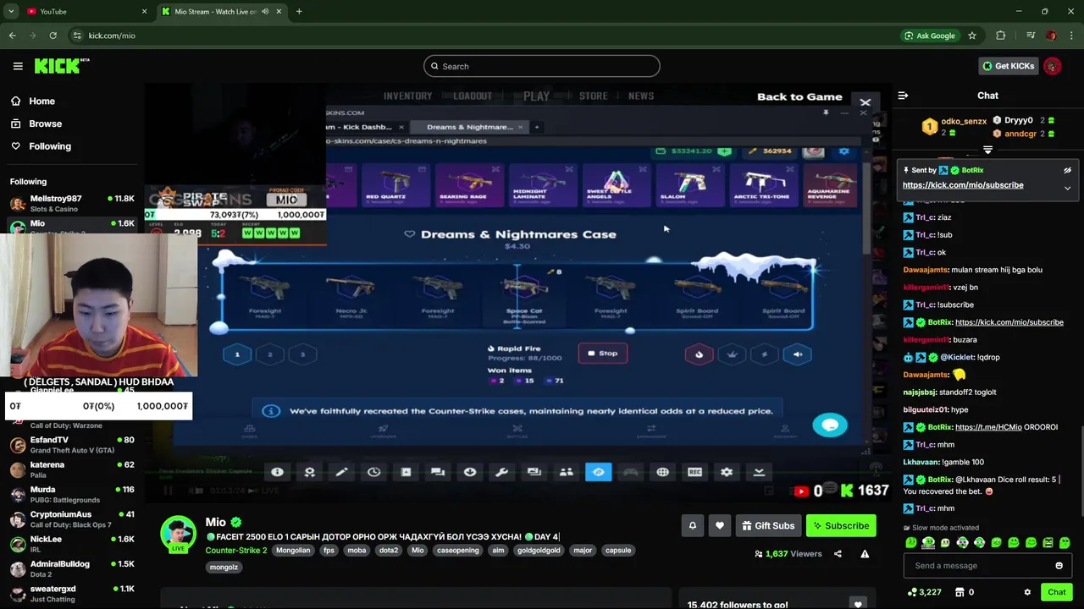
Task: Click the chat bubbles icon in stream toolbar
Action: pos(438,472)
